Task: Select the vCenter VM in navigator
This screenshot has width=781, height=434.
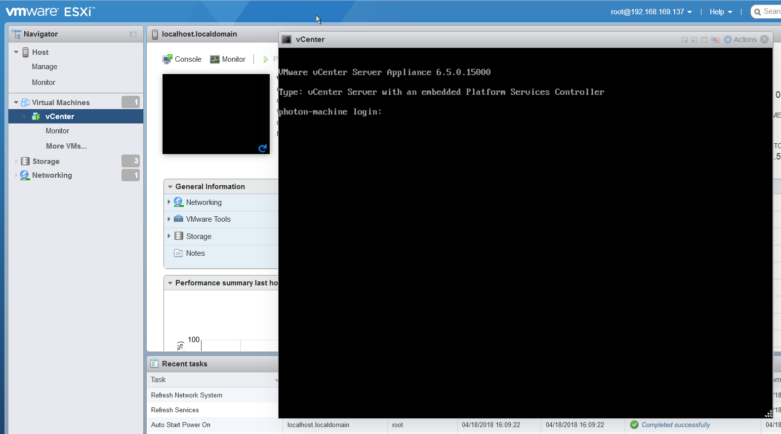Action: pyautogui.click(x=60, y=117)
